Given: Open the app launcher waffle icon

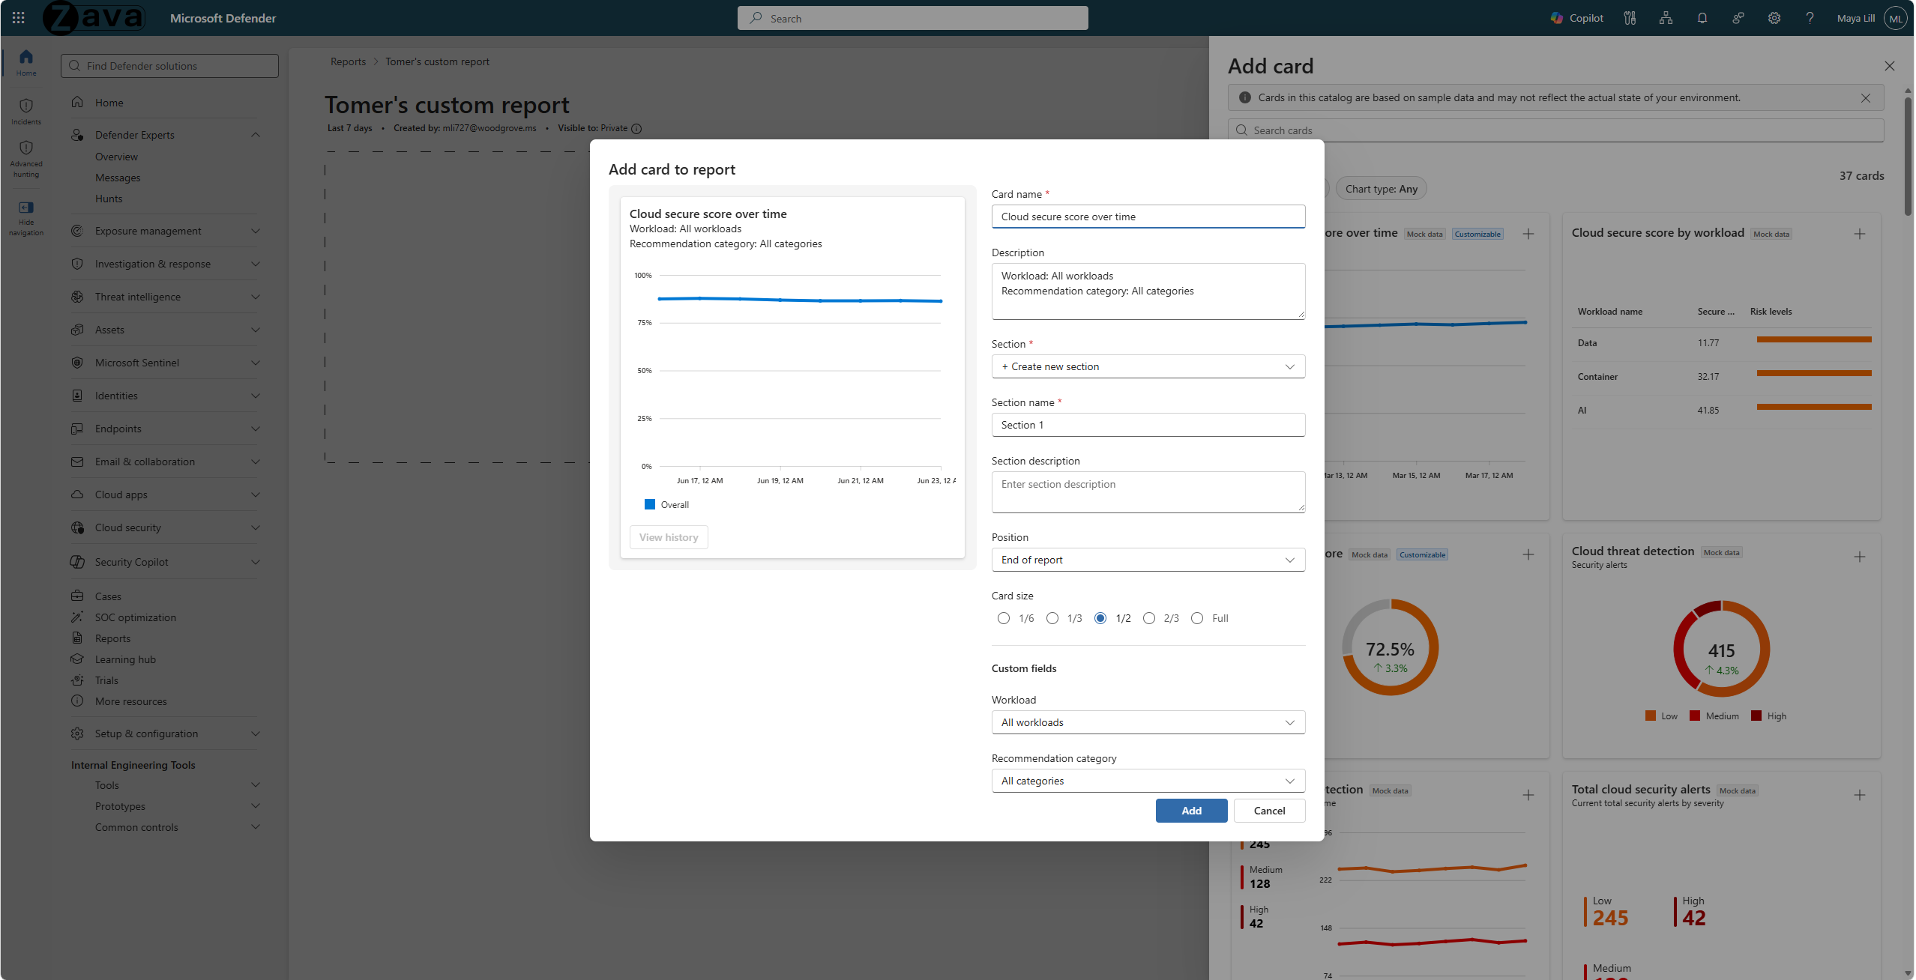Looking at the screenshot, I should click(18, 18).
